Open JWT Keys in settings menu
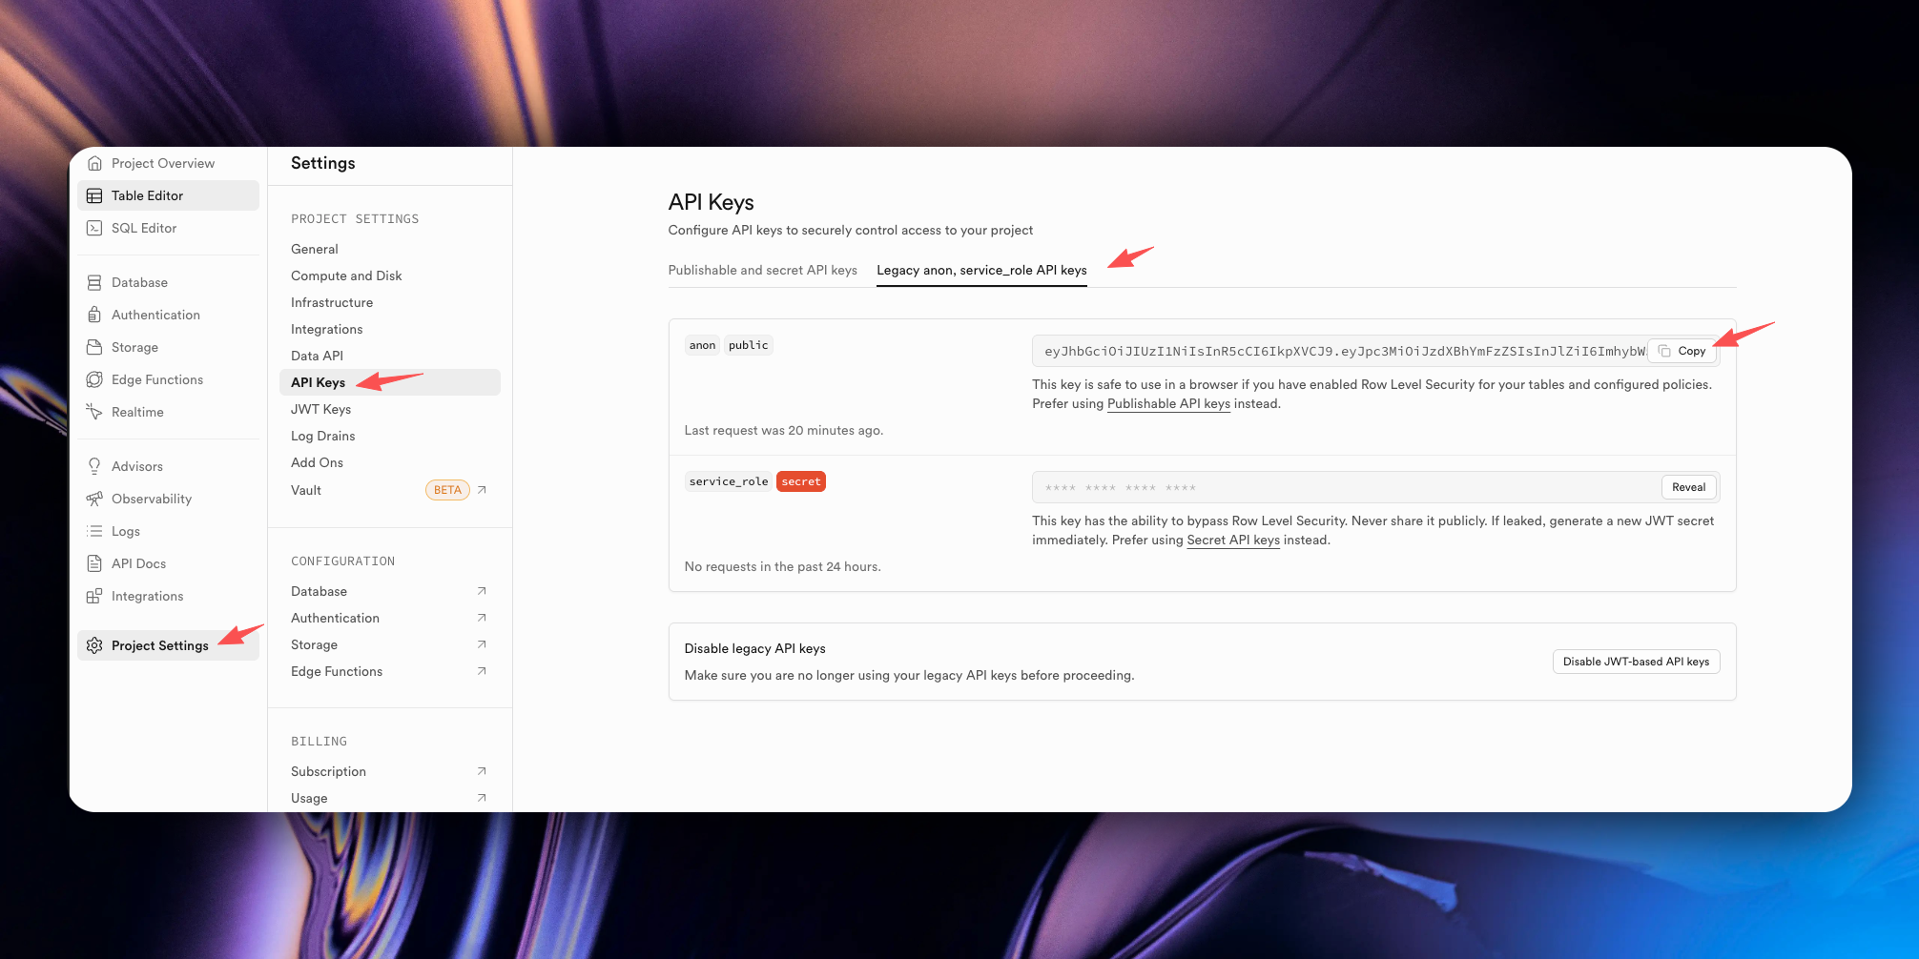1919x959 pixels. coord(321,409)
